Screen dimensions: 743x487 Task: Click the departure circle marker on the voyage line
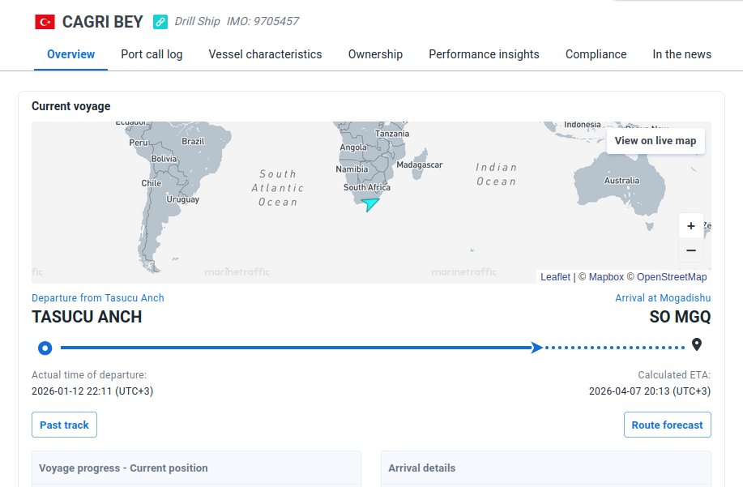click(45, 348)
